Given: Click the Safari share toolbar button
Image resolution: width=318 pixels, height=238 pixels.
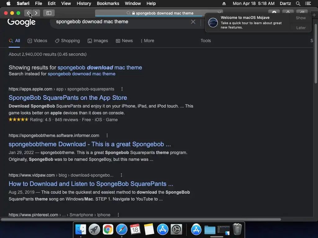Looking at the screenshot, I should (x=288, y=12).
